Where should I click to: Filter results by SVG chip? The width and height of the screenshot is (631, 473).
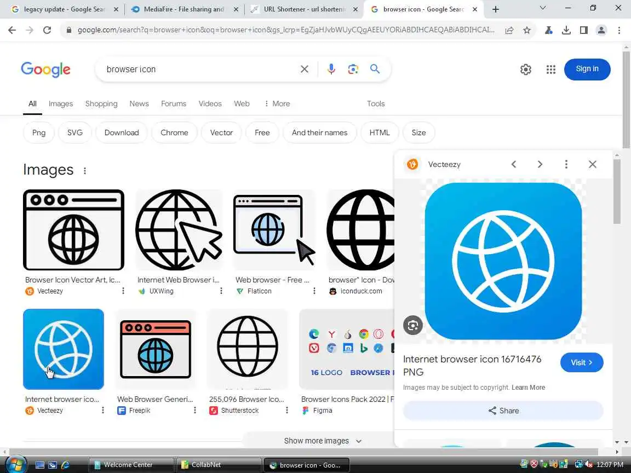click(x=75, y=132)
